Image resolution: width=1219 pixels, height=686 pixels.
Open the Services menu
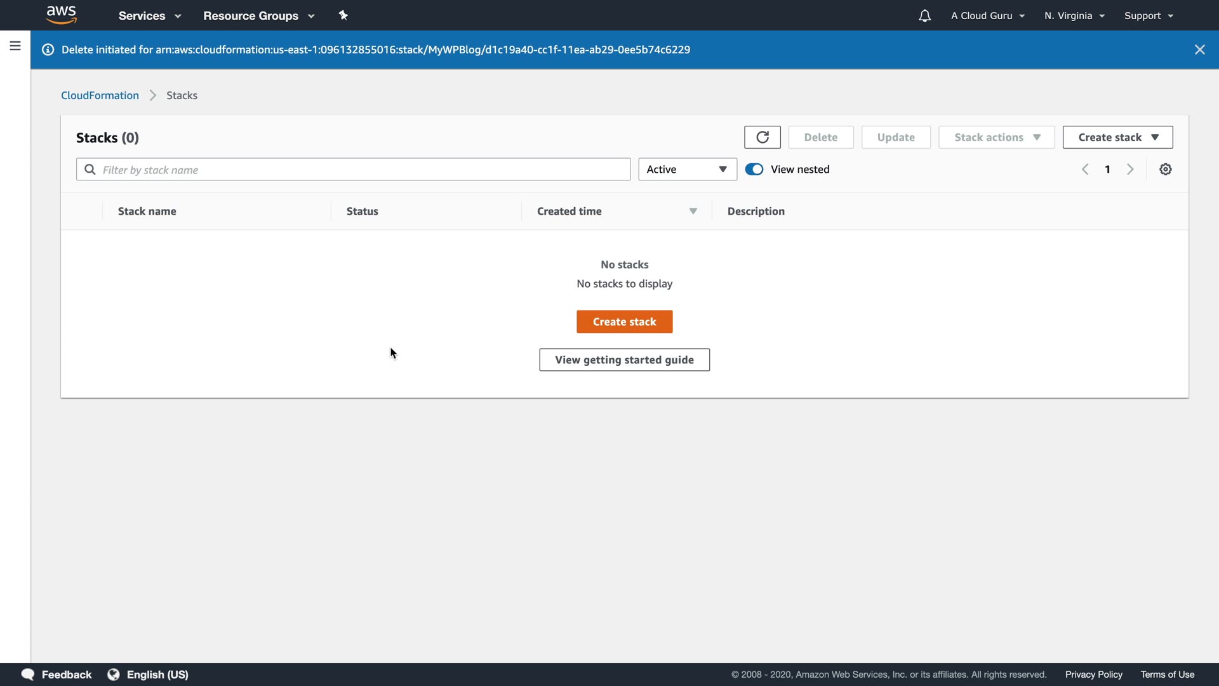click(x=149, y=16)
